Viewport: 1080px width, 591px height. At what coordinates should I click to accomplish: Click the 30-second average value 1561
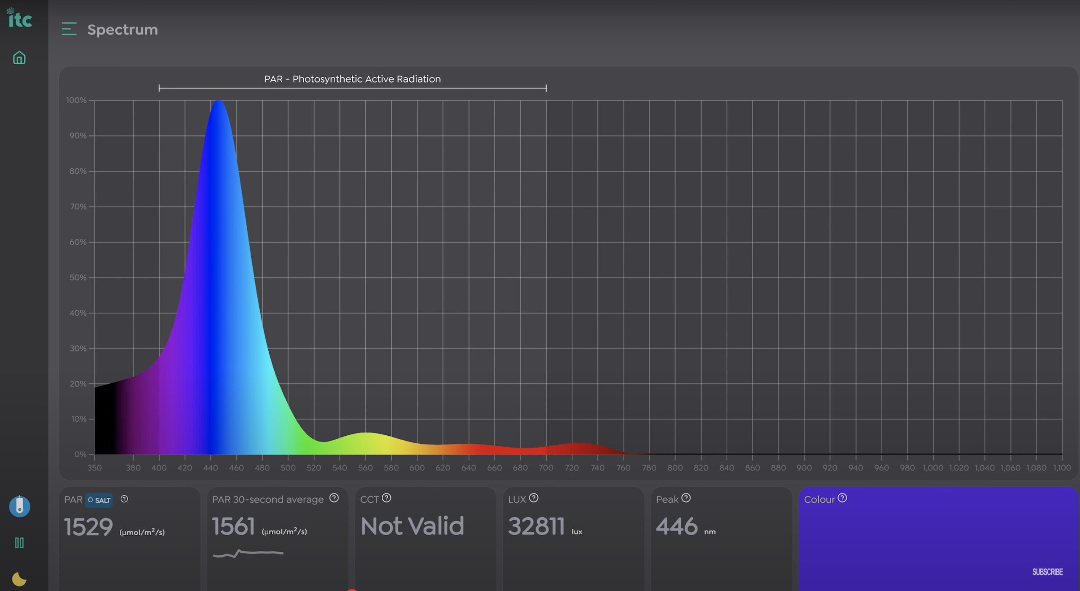233,526
